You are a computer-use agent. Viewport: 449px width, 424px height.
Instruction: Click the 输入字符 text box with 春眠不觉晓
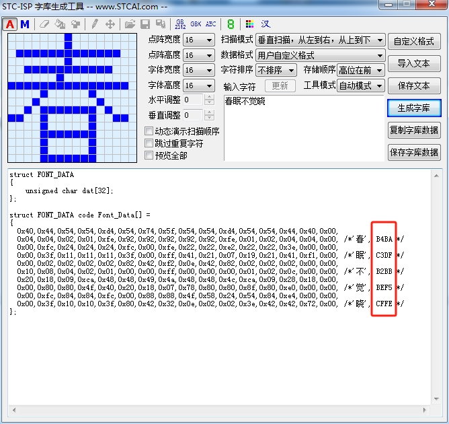[x=304, y=128]
